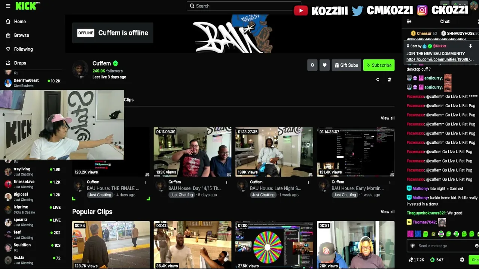This screenshot has height=269, width=479.
Task: Open Bigloaaf channel in sidebar
Action: click(32, 197)
